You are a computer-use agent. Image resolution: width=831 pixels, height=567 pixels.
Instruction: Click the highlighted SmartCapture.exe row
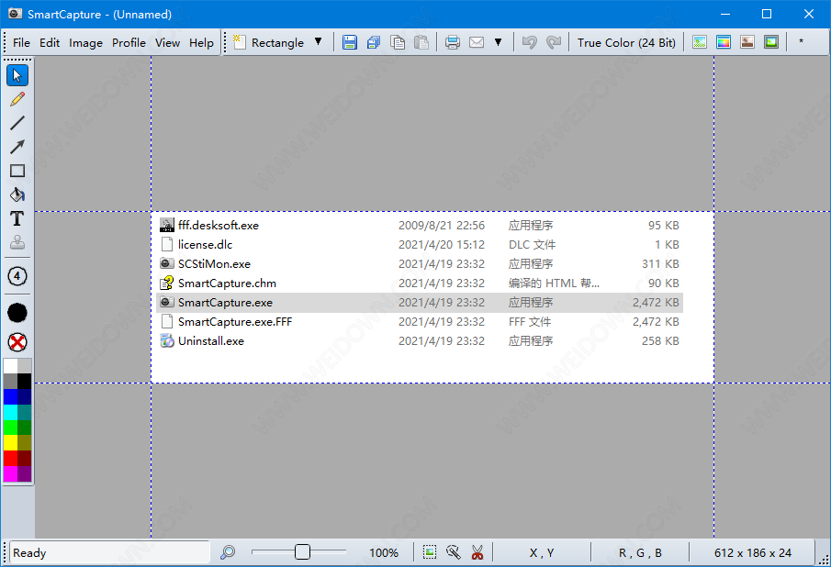click(x=420, y=302)
